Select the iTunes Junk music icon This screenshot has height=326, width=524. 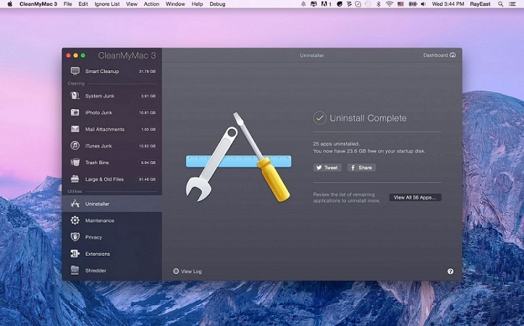pyautogui.click(x=75, y=146)
